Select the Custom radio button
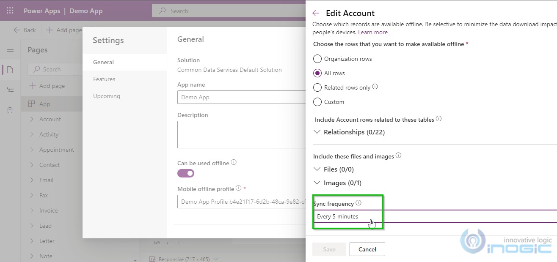The width and height of the screenshot is (557, 262). click(317, 102)
